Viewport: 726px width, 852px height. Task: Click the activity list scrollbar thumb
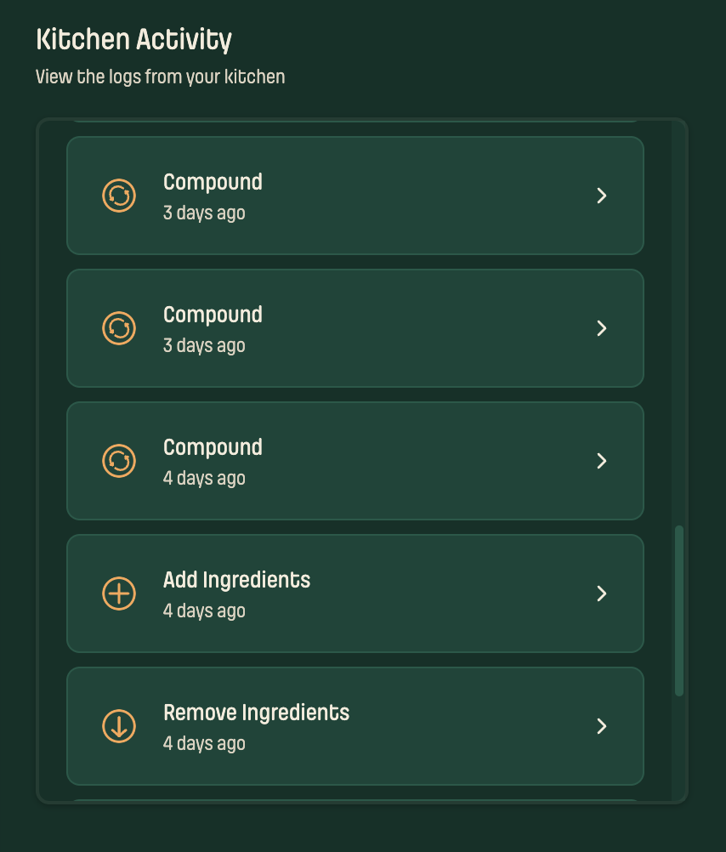pyautogui.click(x=679, y=611)
